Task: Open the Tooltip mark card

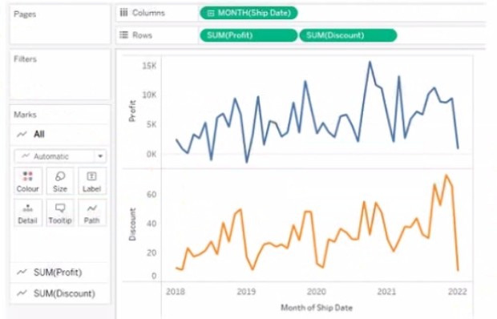Action: tap(60, 212)
